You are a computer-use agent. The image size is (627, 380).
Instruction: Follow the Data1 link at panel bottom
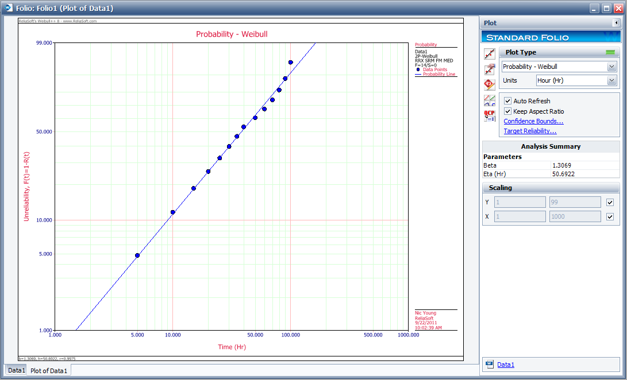click(505, 365)
